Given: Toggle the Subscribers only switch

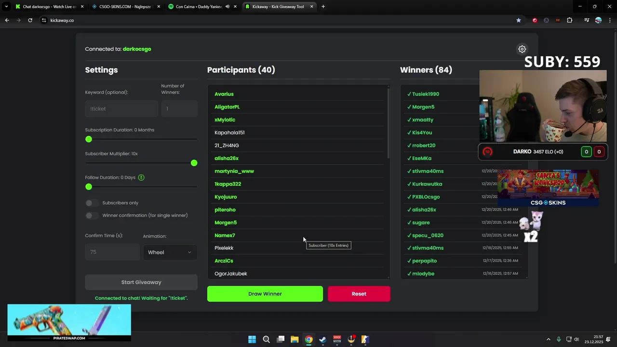Looking at the screenshot, I should pyautogui.click(x=92, y=203).
